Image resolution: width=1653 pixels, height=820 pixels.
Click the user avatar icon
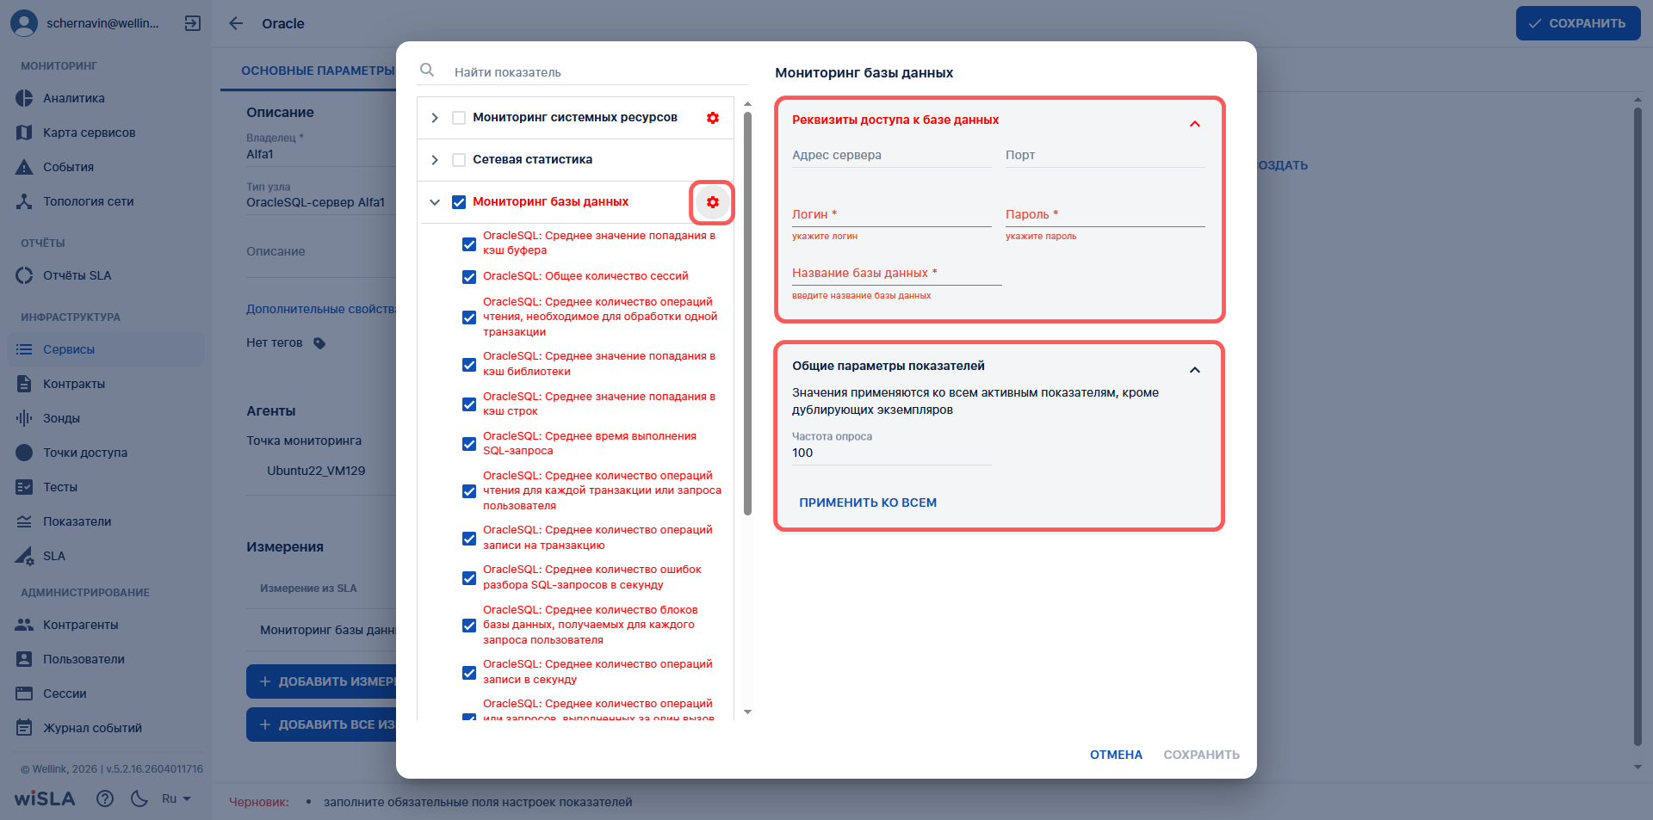(x=24, y=23)
